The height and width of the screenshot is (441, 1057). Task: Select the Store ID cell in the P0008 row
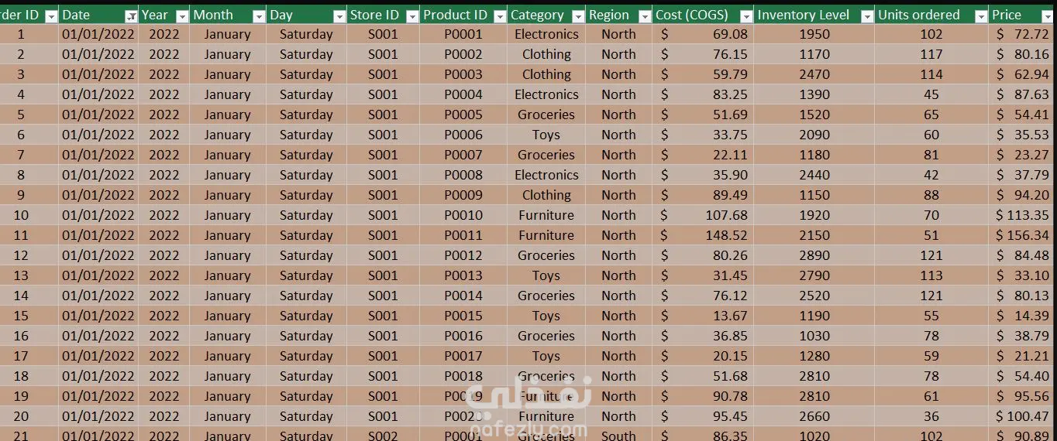point(383,175)
